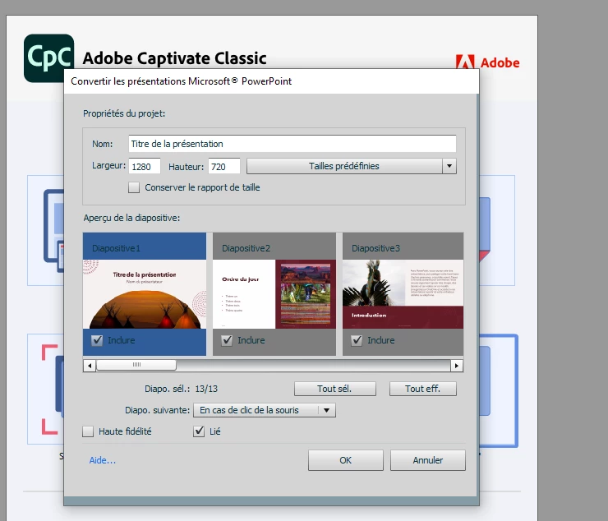Screen dimensions: 608x521
Task: Click the slide preview scrollbar right arrow
Action: click(x=457, y=366)
